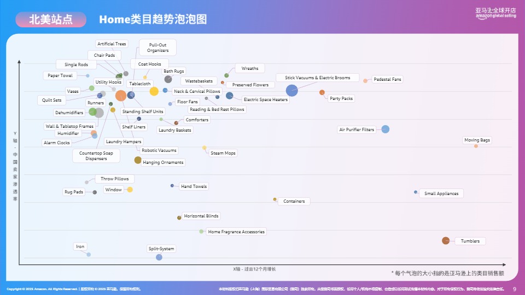
Task: Click the Chair Pads label
Action: [x=104, y=55]
